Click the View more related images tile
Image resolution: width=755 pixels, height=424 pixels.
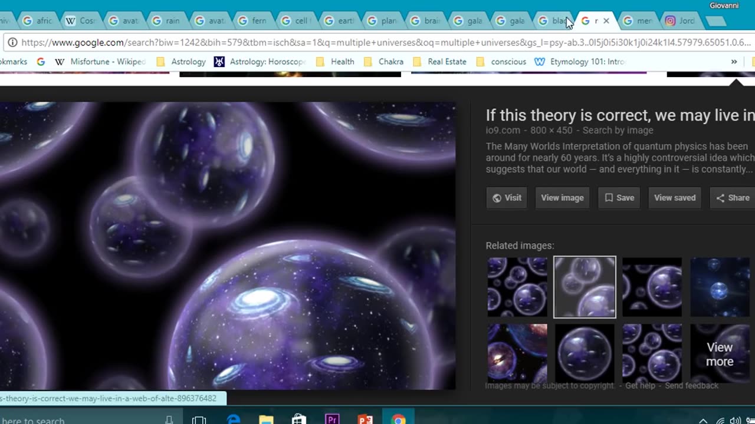click(720, 353)
